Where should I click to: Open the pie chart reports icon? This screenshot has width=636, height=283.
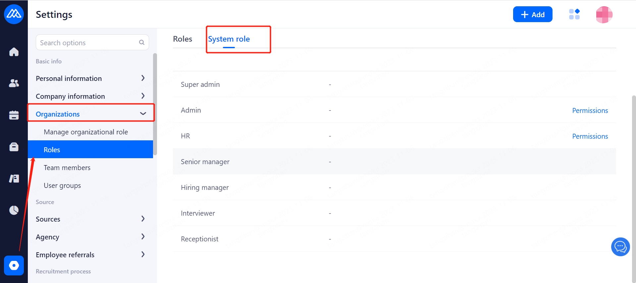click(x=14, y=210)
